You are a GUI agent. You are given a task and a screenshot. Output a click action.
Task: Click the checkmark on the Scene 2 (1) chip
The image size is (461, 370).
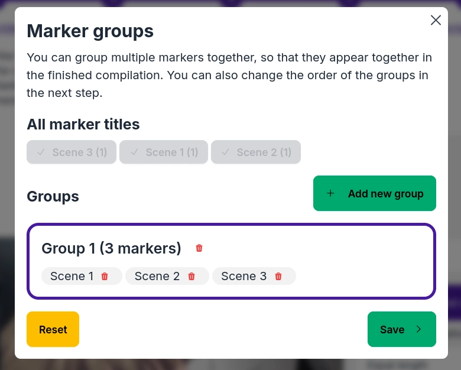[x=226, y=152]
